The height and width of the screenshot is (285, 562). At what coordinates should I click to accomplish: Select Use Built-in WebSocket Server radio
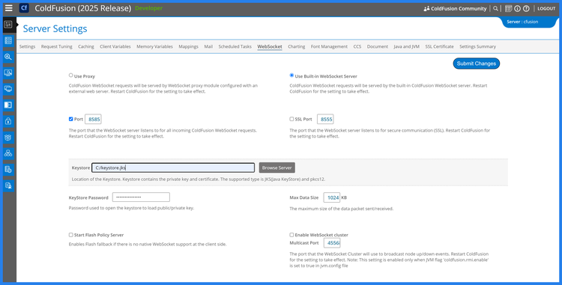pos(291,76)
